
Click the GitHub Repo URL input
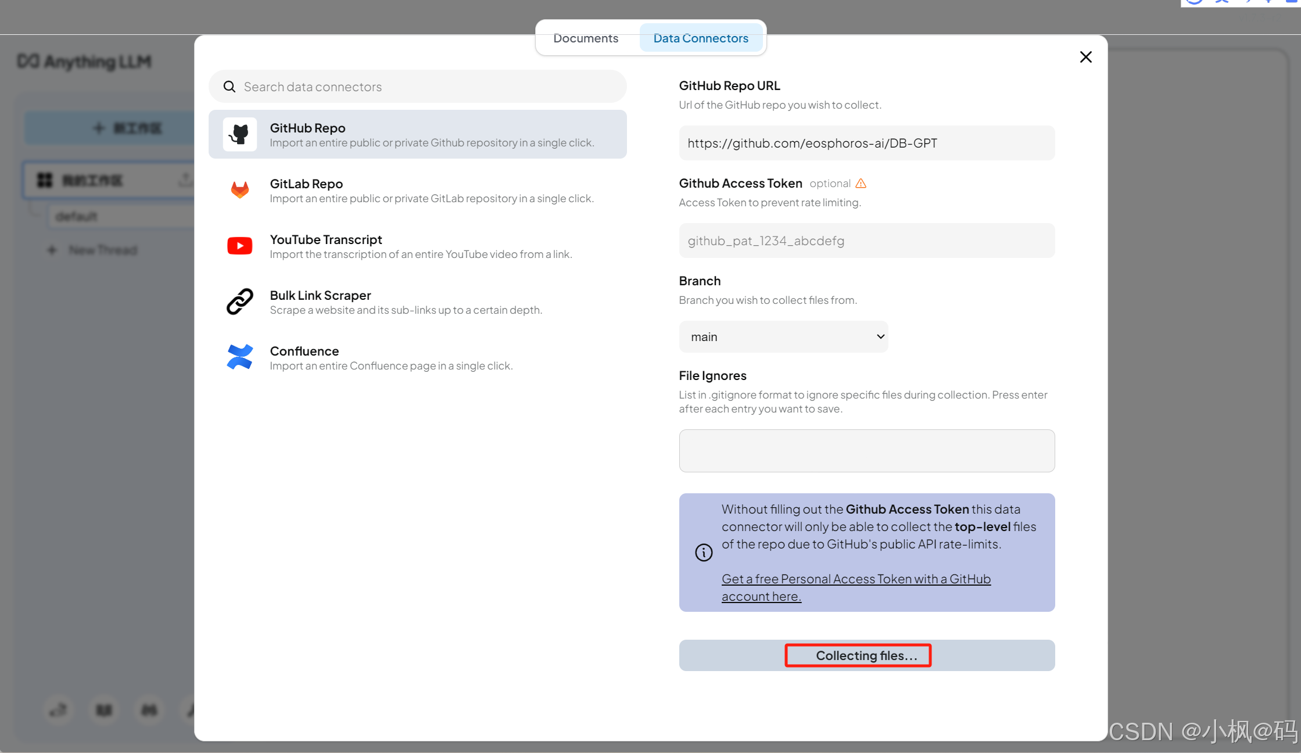coord(866,144)
